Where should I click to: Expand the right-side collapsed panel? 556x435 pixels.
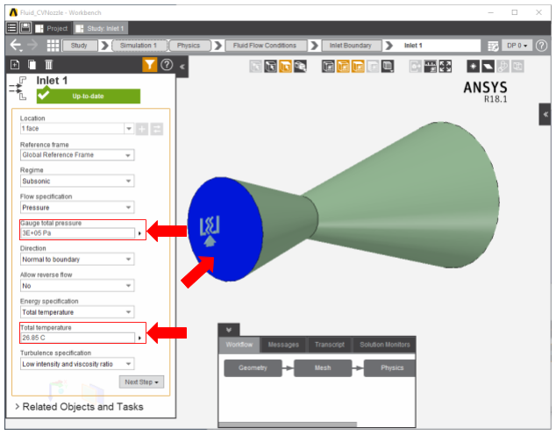[545, 114]
